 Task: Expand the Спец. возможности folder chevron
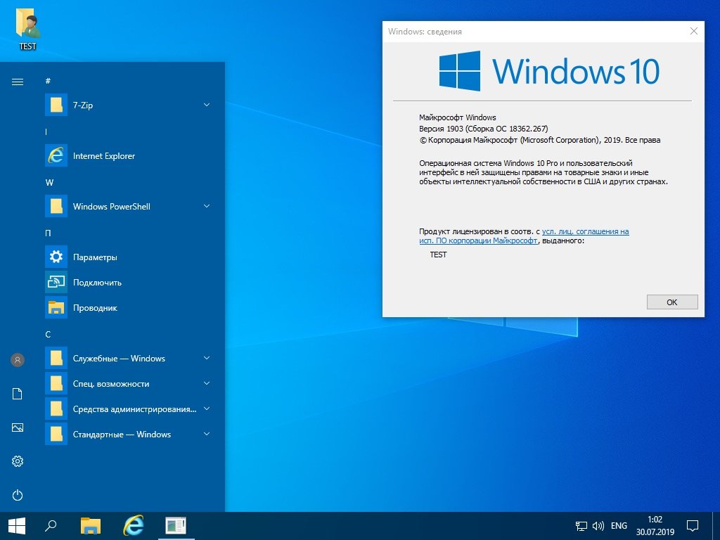tap(207, 383)
